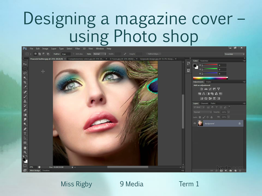Toggle the type layer filter
The width and height of the screenshot is (262, 196).
pos(216,107)
